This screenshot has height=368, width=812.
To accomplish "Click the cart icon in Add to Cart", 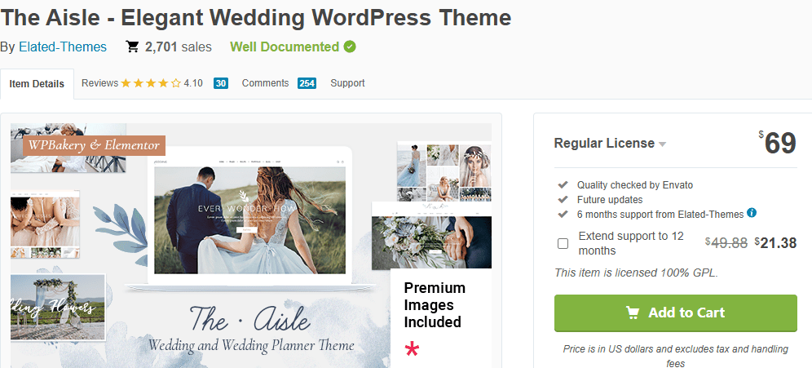I will 633,313.
